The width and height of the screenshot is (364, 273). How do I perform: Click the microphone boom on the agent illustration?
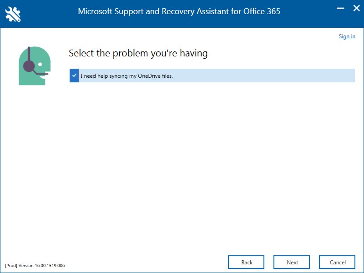click(41, 73)
